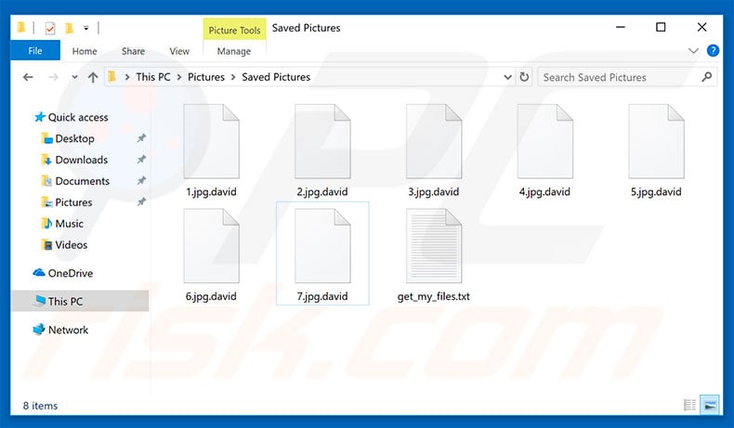734x428 pixels.
Task: Click the 8 items status text
Action: tap(40, 406)
